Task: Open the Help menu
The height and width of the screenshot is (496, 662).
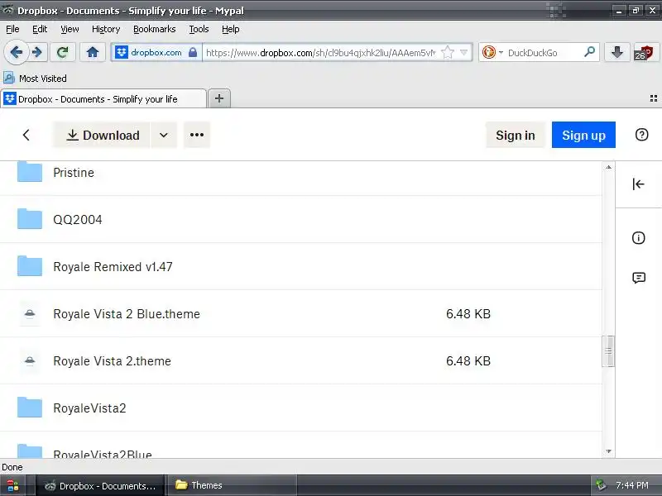Action: (x=231, y=29)
